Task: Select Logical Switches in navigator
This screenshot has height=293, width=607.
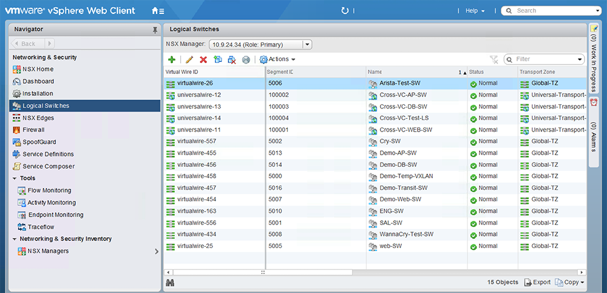Action: [85, 106]
